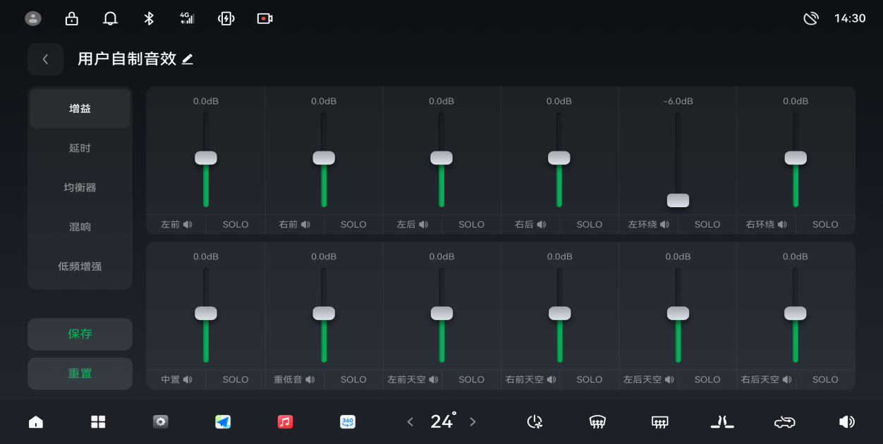Solo the 右前天空 channel
This screenshot has width=883, height=444.
pos(589,379)
